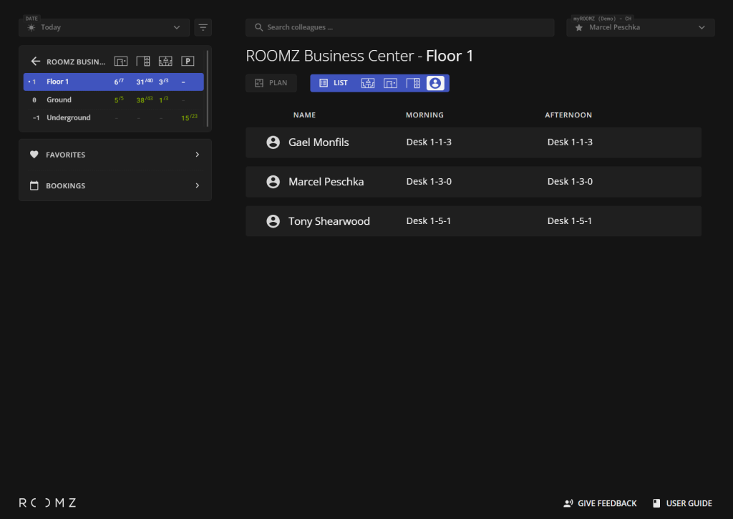Toggle the meeting table filter in List toolbar
This screenshot has height=519, width=733.
[368, 83]
